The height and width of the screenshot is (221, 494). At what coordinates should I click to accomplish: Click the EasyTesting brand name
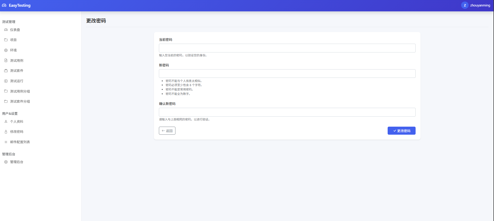tap(20, 5)
